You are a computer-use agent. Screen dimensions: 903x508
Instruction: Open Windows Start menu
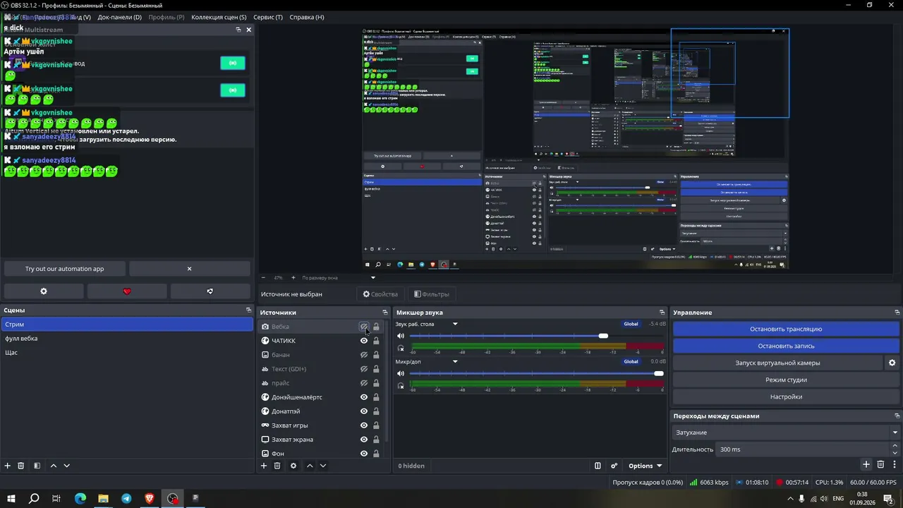pyautogui.click(x=11, y=499)
